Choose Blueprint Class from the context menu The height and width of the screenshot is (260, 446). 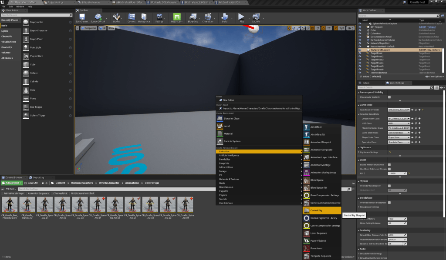tap(232, 118)
